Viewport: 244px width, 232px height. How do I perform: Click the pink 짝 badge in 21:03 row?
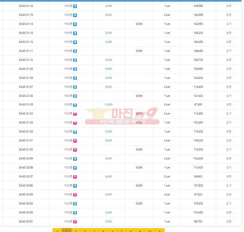click(75, 123)
